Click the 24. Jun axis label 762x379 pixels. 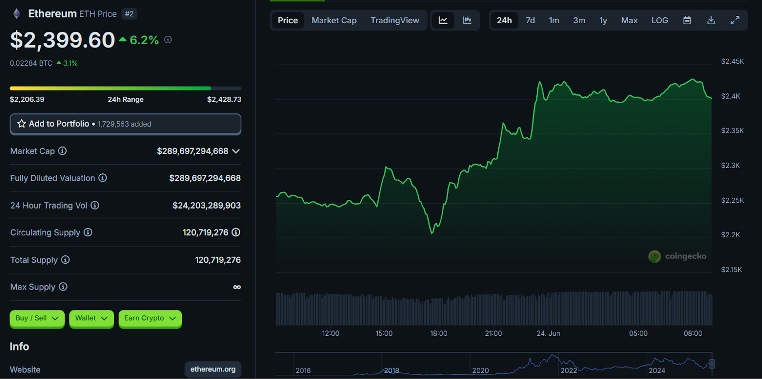pos(548,333)
